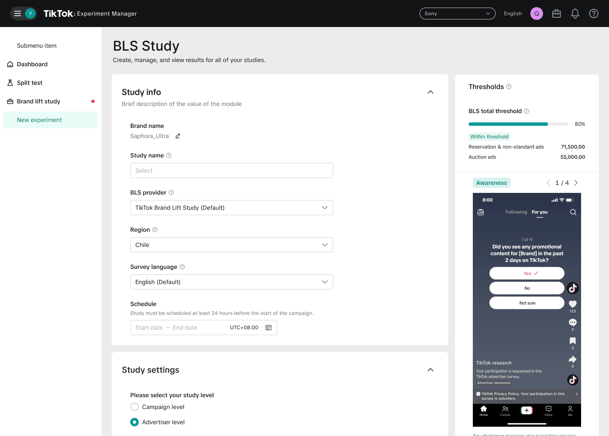Tap the bookmark icon in preview
Viewport: 609px width, 436px height.
click(573, 341)
